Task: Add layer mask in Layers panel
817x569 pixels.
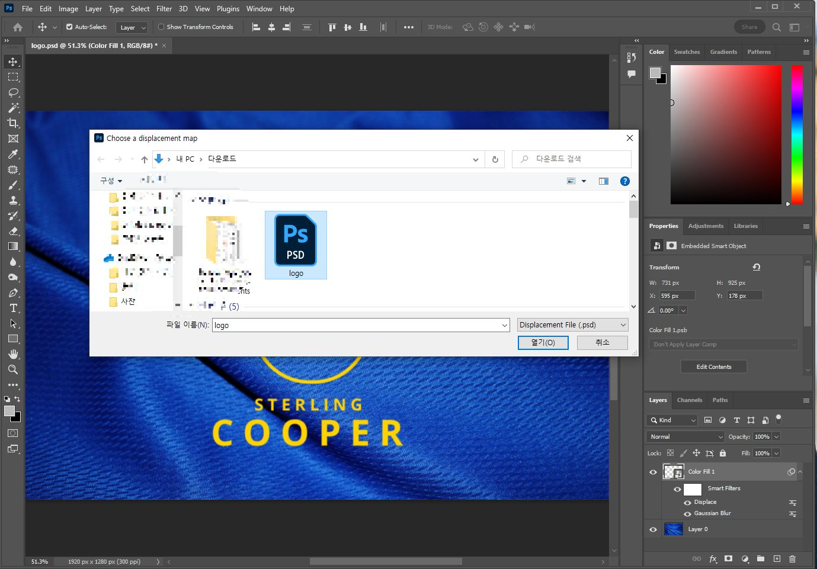Action: click(729, 558)
